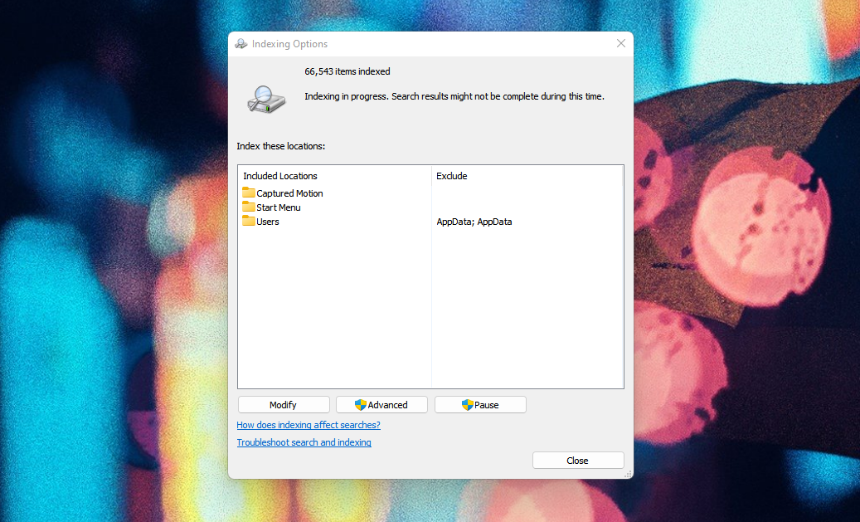Select the Start Menu indexed location
Viewport: 860px width, 522px height.
[x=278, y=207]
